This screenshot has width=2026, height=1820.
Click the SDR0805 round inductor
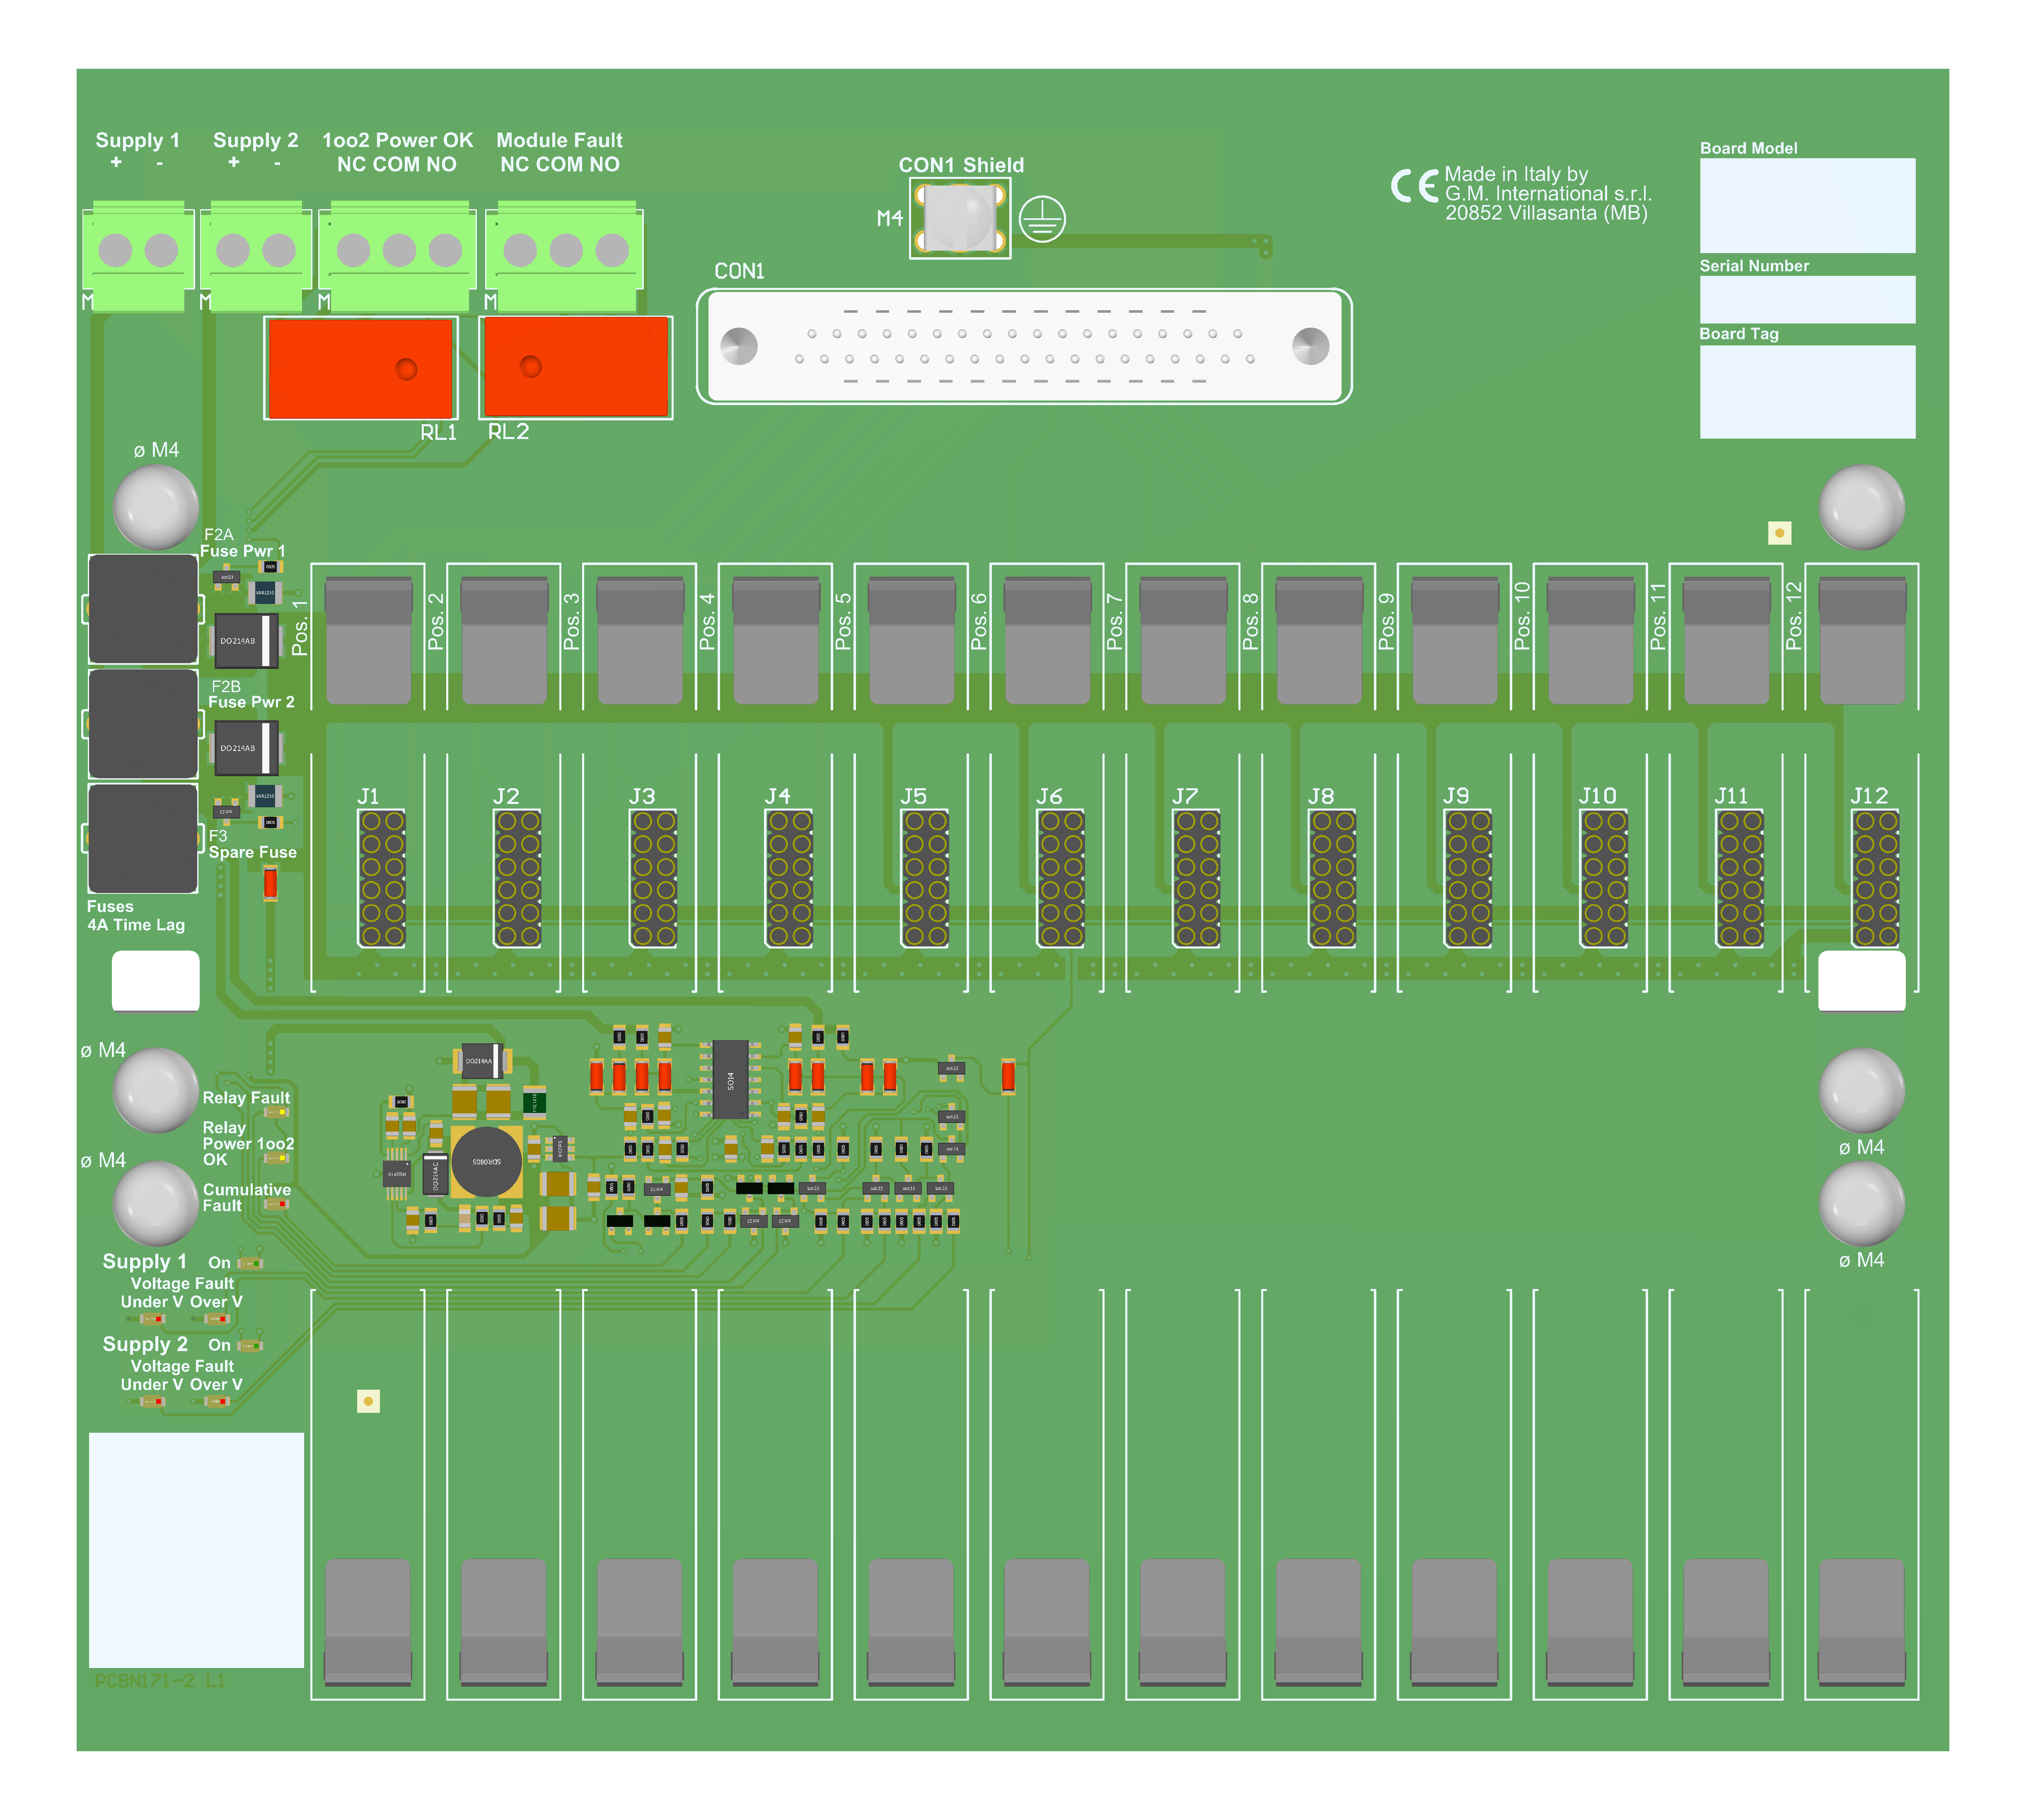tap(486, 1161)
